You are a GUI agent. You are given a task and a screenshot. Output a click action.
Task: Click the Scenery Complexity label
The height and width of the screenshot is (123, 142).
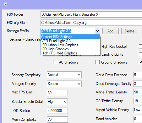click(x=26, y=75)
